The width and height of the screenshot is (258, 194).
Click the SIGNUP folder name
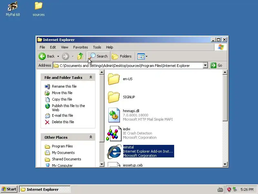point(129,97)
